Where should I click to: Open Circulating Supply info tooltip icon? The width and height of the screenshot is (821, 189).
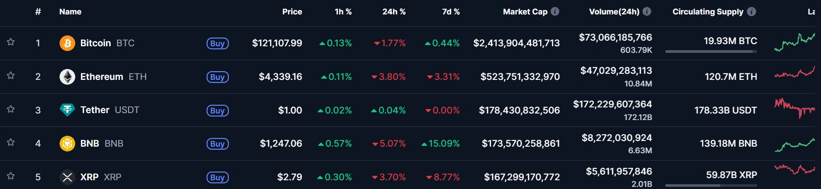click(x=751, y=12)
